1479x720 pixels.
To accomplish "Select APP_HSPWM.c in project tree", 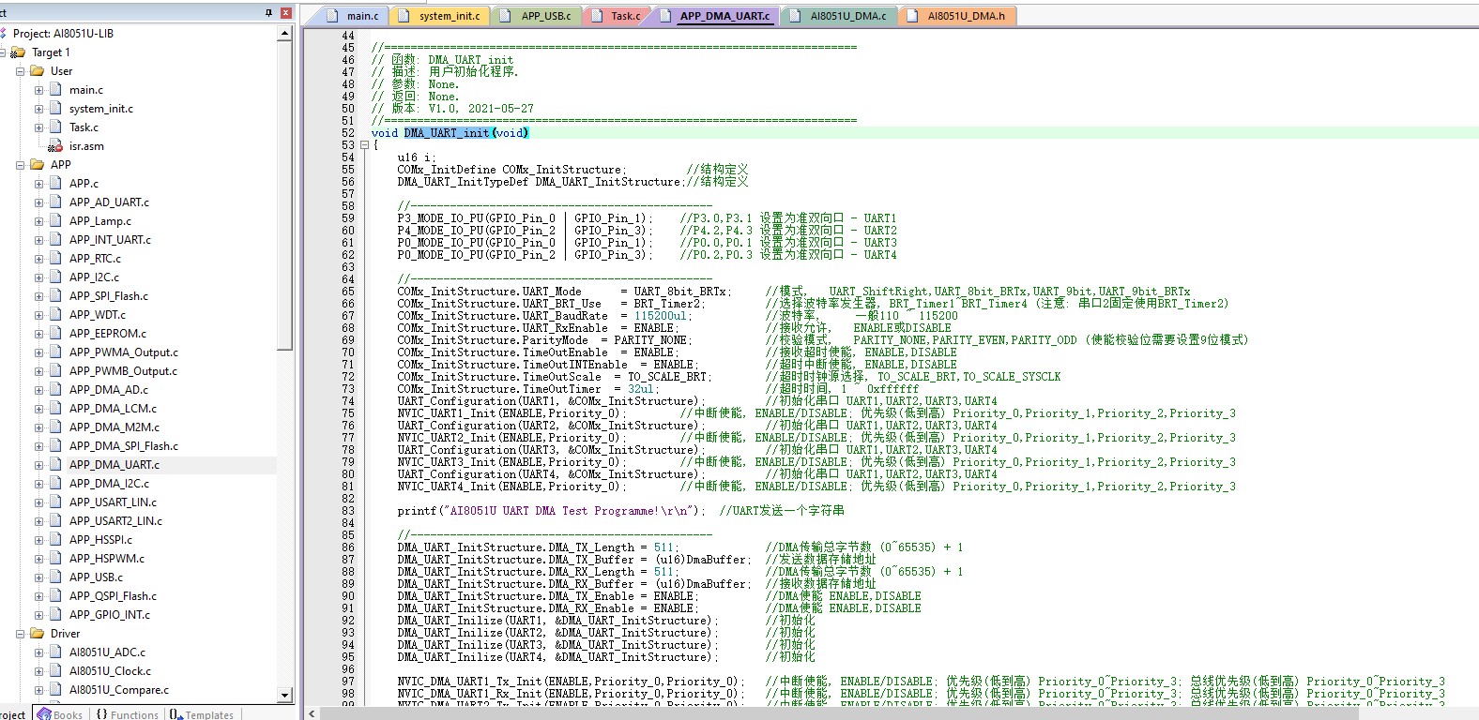I will tap(107, 559).
